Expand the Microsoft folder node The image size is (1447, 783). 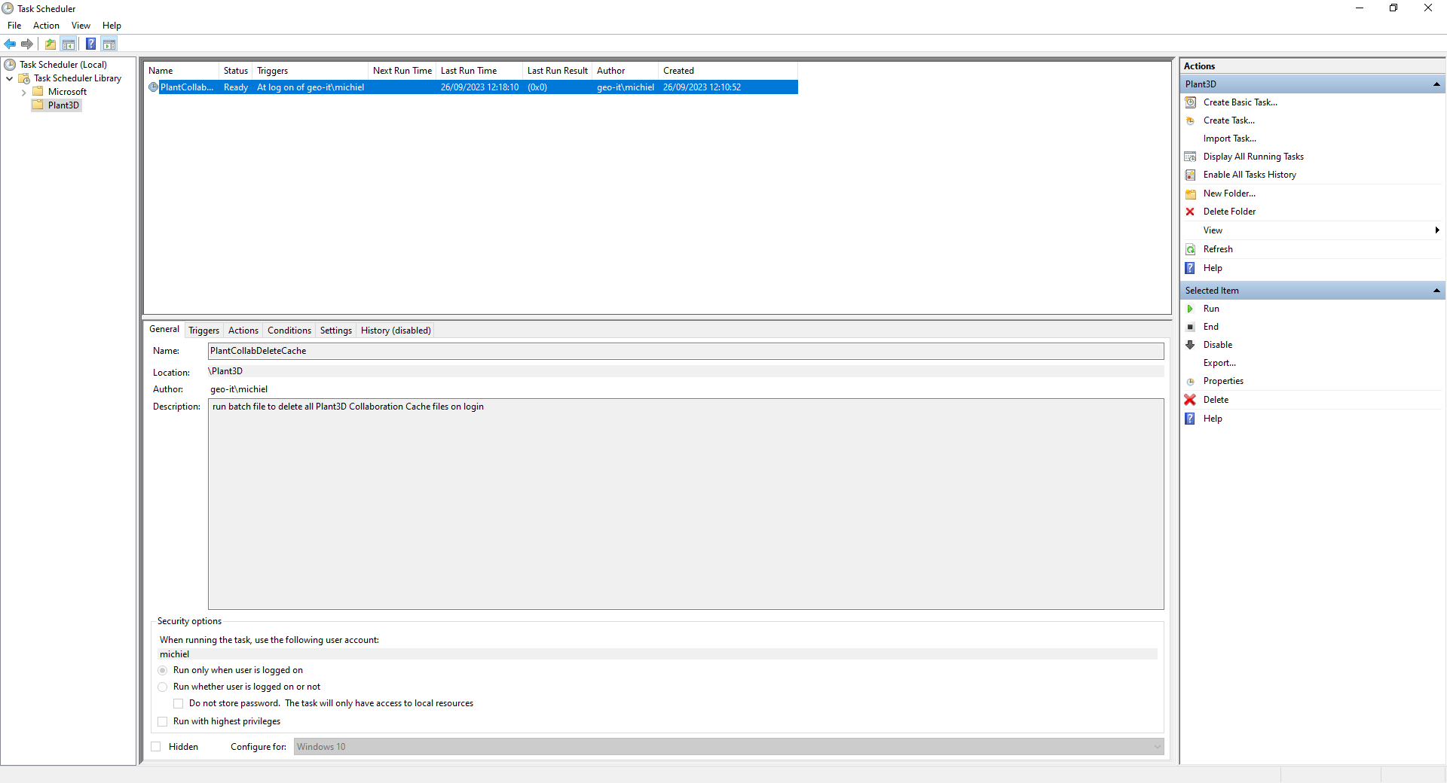[23, 92]
